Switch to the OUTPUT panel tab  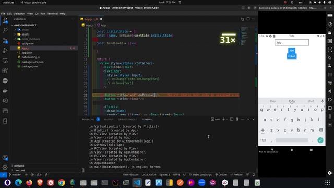tap(109, 120)
